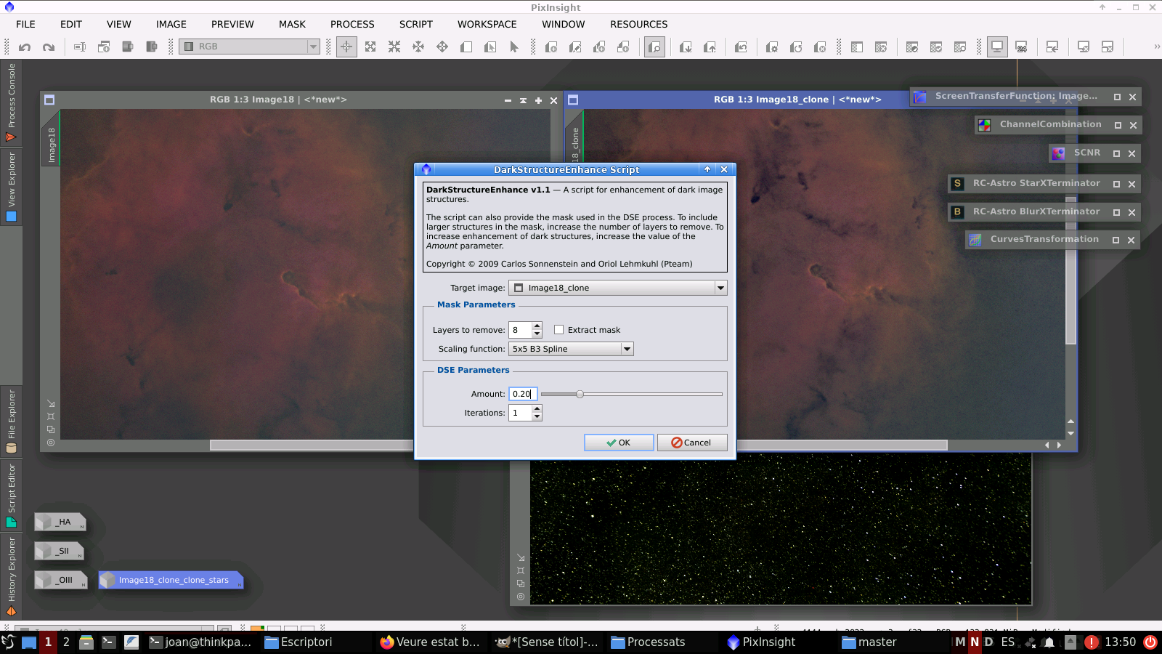The image size is (1162, 654).
Task: Open the Process Console sidebar tab
Action: pos(11,102)
